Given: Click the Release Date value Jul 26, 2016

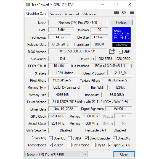Looking at the screenshot, I should (60, 44).
